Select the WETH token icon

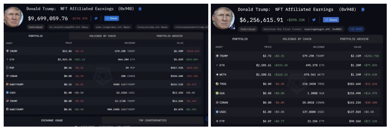pyautogui.click(x=217, y=74)
